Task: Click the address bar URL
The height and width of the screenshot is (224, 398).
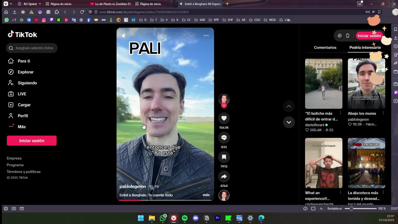Action: (144, 12)
